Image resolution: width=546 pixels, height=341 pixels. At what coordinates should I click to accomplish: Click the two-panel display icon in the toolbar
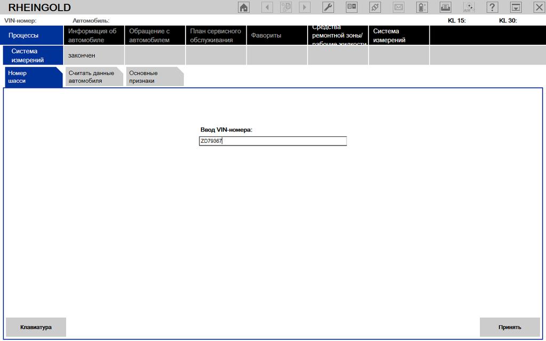tap(352, 7)
